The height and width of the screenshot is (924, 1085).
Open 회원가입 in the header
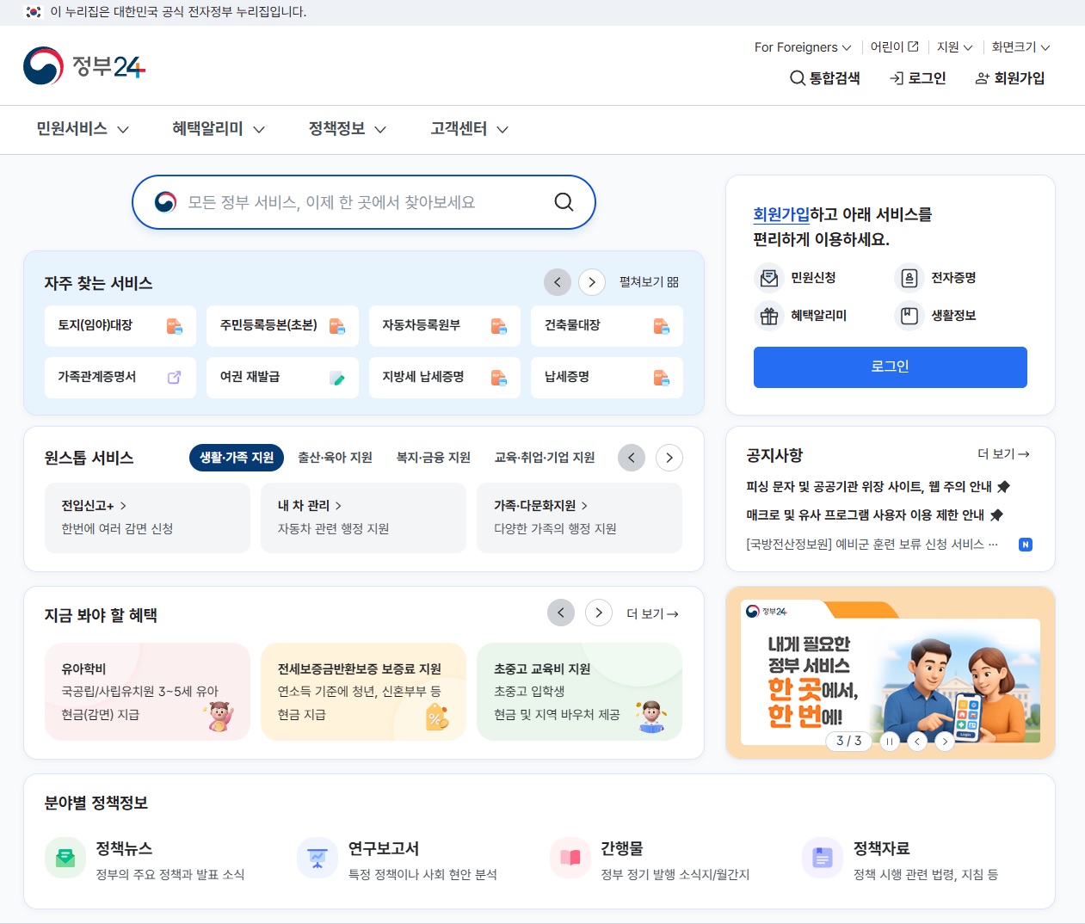coord(1010,78)
